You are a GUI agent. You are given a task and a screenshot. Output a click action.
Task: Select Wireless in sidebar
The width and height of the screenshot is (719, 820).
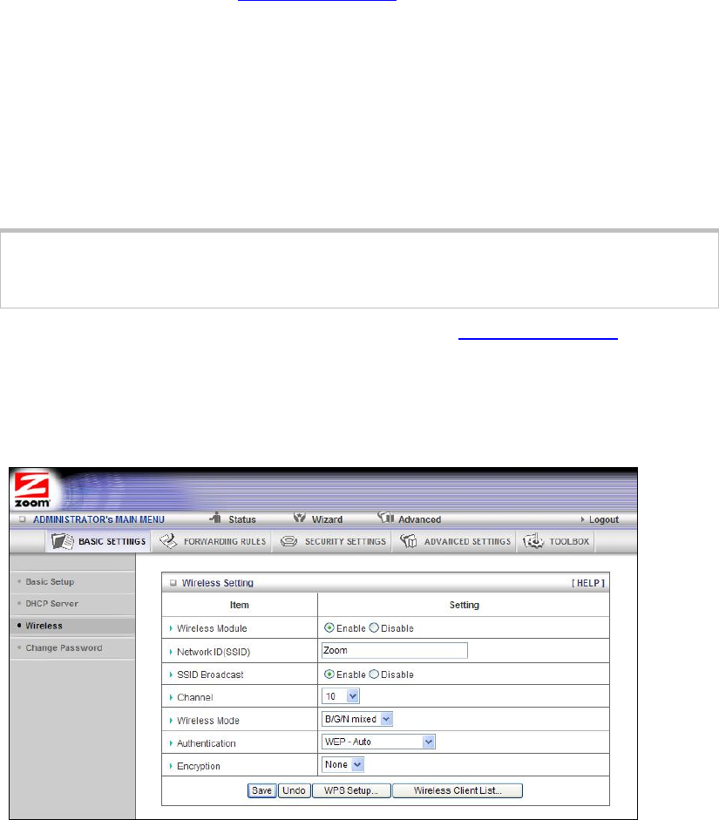pyautogui.click(x=44, y=626)
